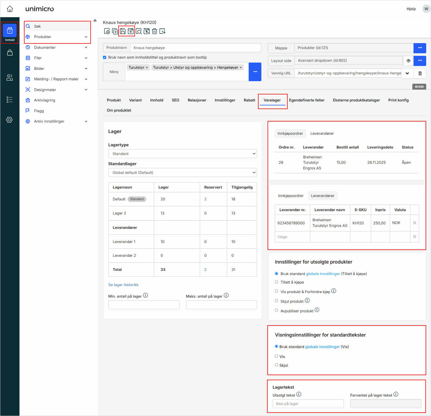Open the Egendefinerte felter tab
This screenshot has width=431, height=416.
[x=307, y=100]
